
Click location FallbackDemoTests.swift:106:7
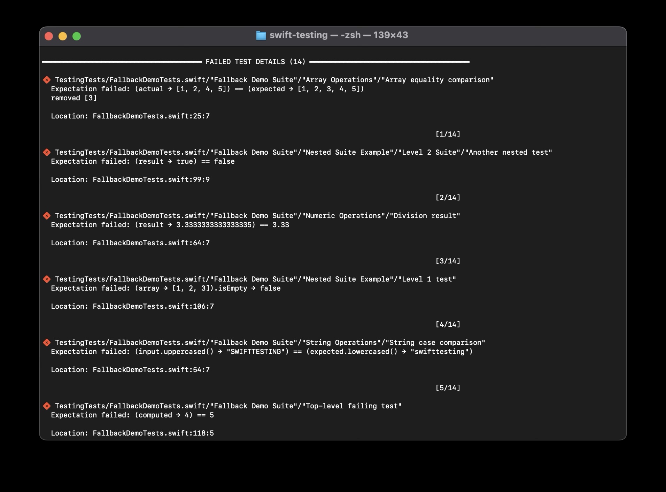pos(153,307)
